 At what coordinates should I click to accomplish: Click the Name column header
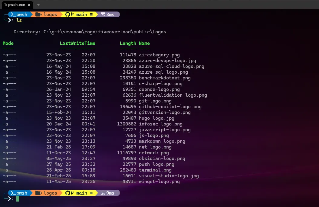[x=144, y=43]
